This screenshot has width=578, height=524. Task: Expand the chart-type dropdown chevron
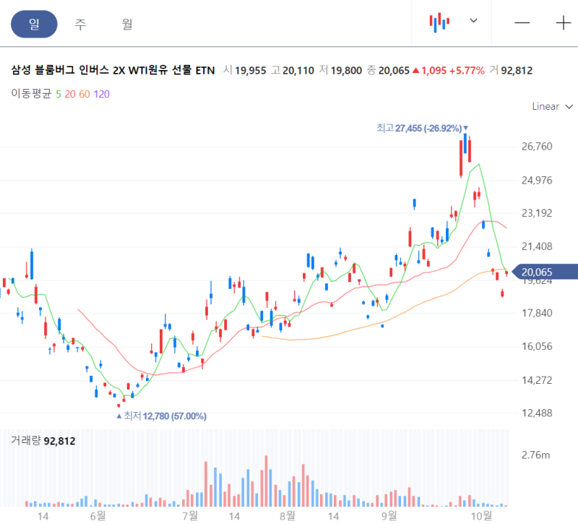coord(473,22)
